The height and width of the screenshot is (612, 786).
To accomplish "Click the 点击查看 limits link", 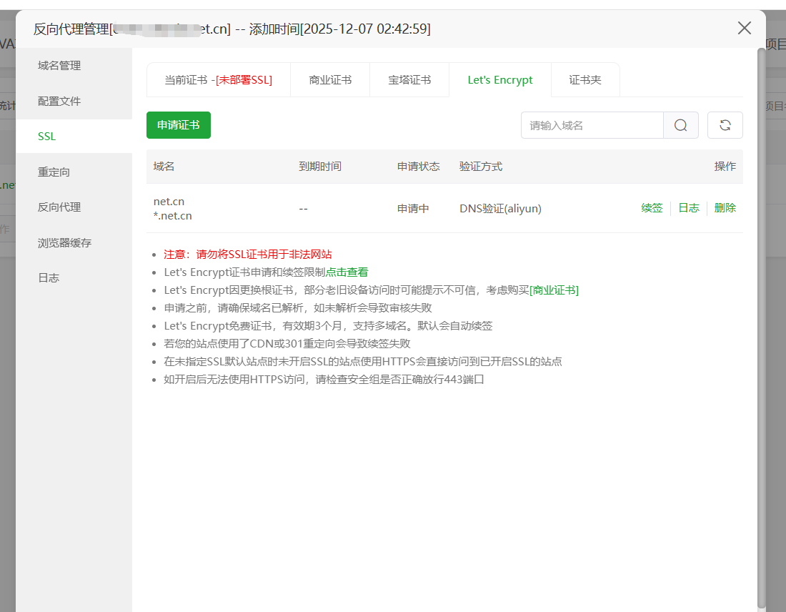I will 347,272.
